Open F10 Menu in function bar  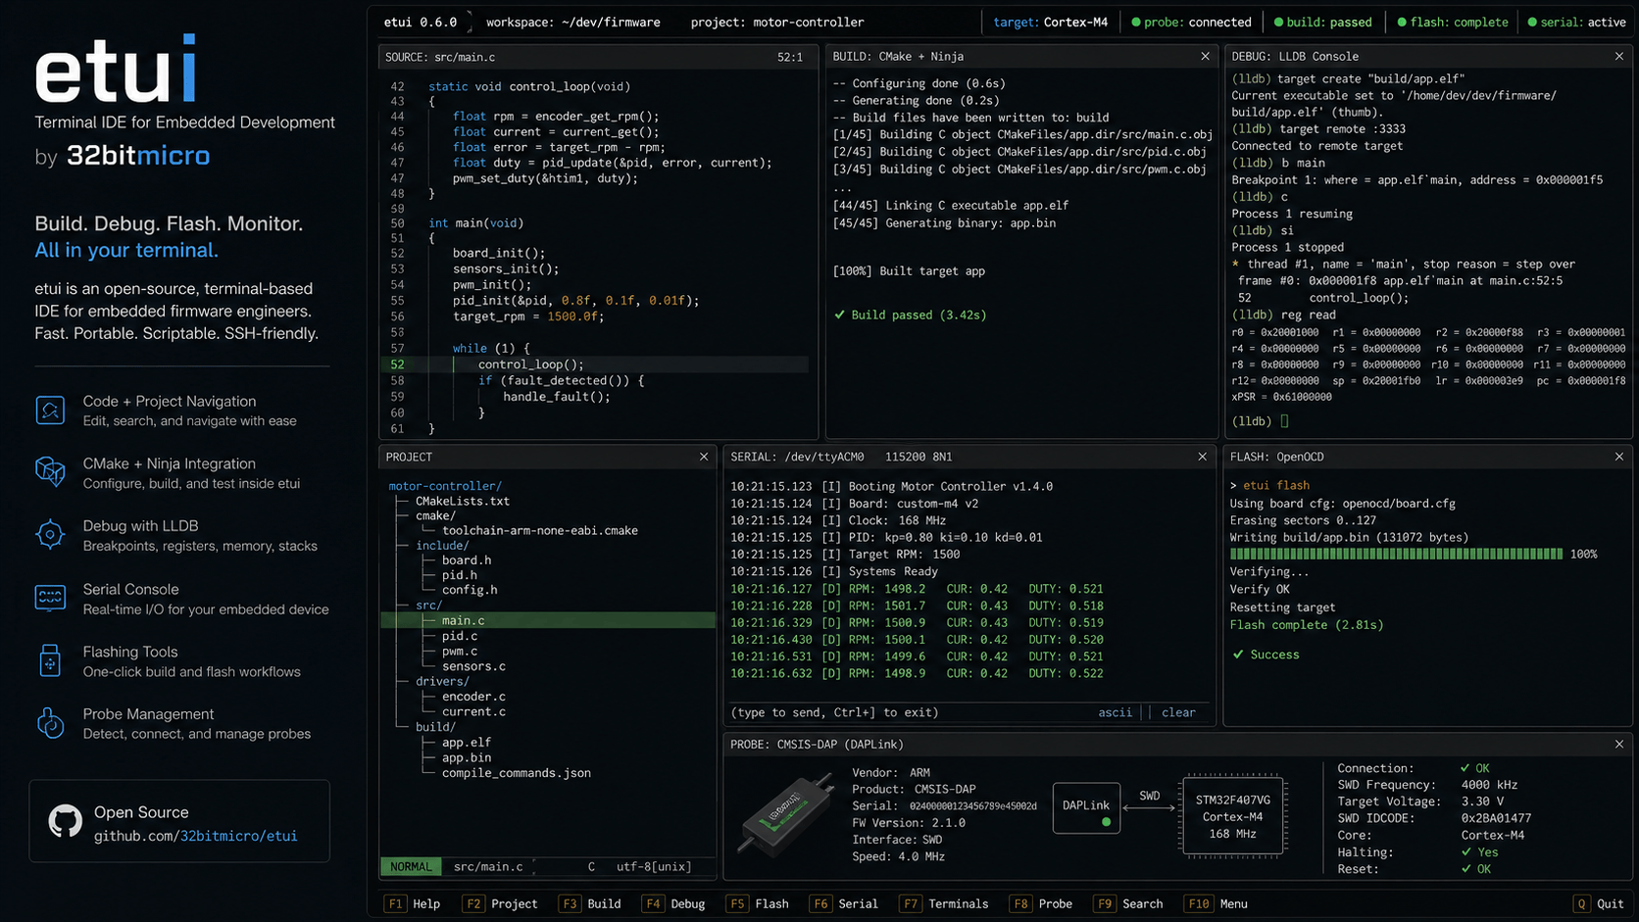pos(1217,903)
